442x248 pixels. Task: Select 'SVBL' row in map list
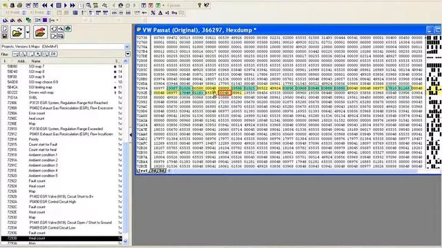[61, 98]
